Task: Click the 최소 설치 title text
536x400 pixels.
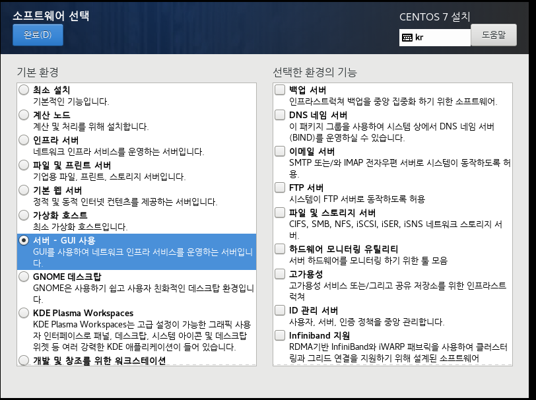Action: [51, 90]
